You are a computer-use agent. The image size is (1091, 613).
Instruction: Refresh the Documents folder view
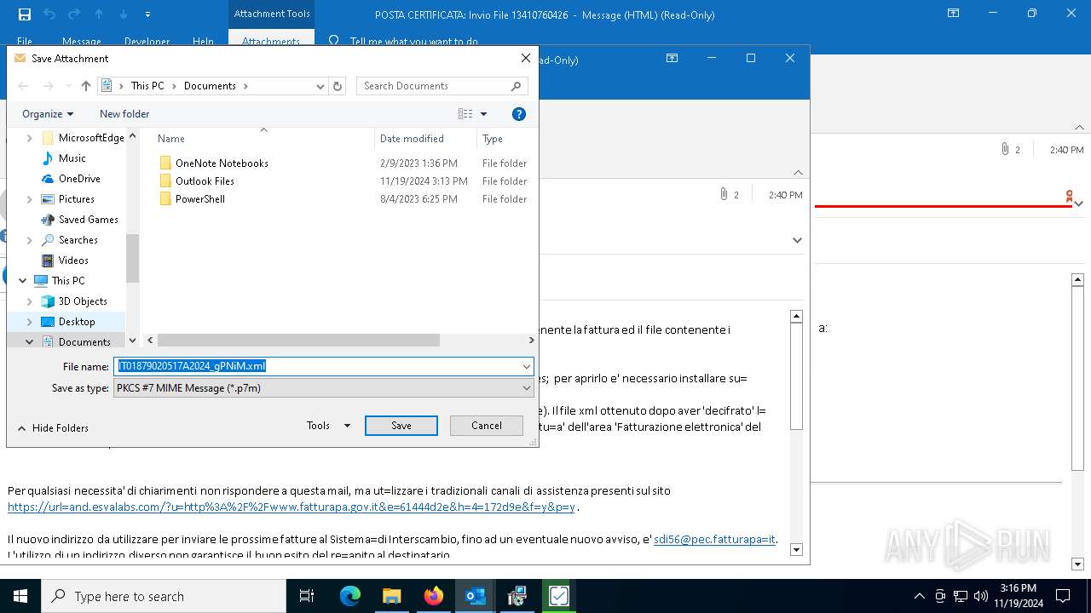click(x=338, y=86)
